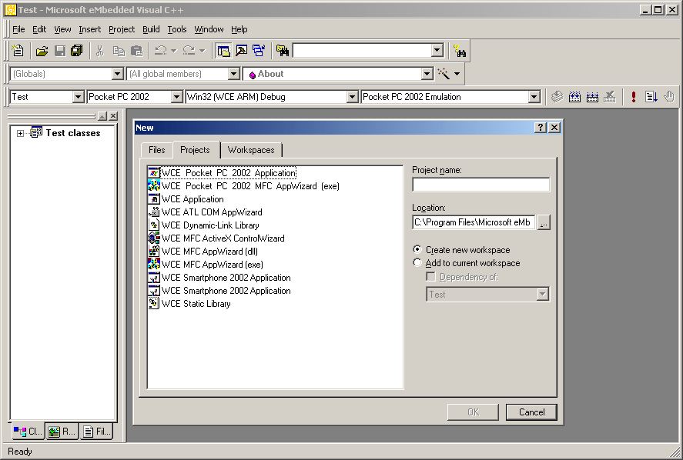Click the Project name input field

coord(481,185)
